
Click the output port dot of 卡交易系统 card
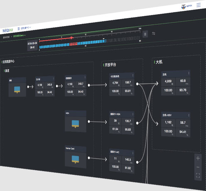(x=137, y=84)
